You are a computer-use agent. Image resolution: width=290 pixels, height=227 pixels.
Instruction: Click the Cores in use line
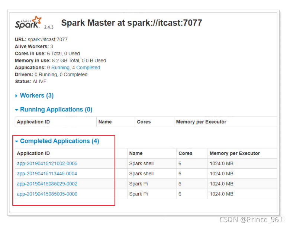47,53
